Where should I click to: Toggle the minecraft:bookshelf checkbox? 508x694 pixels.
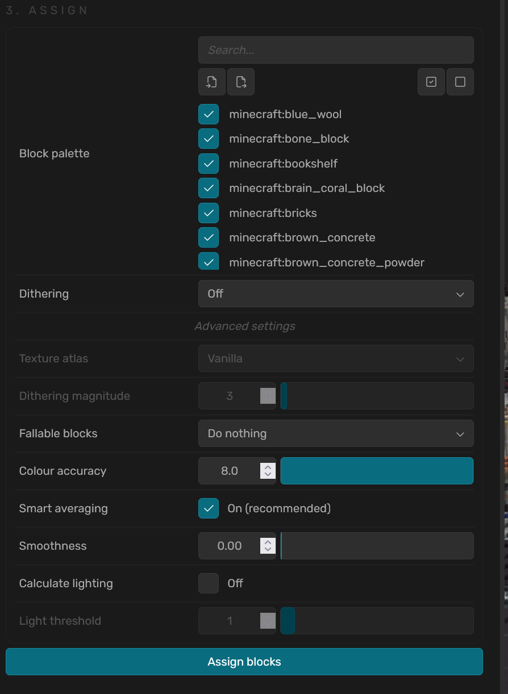click(209, 164)
